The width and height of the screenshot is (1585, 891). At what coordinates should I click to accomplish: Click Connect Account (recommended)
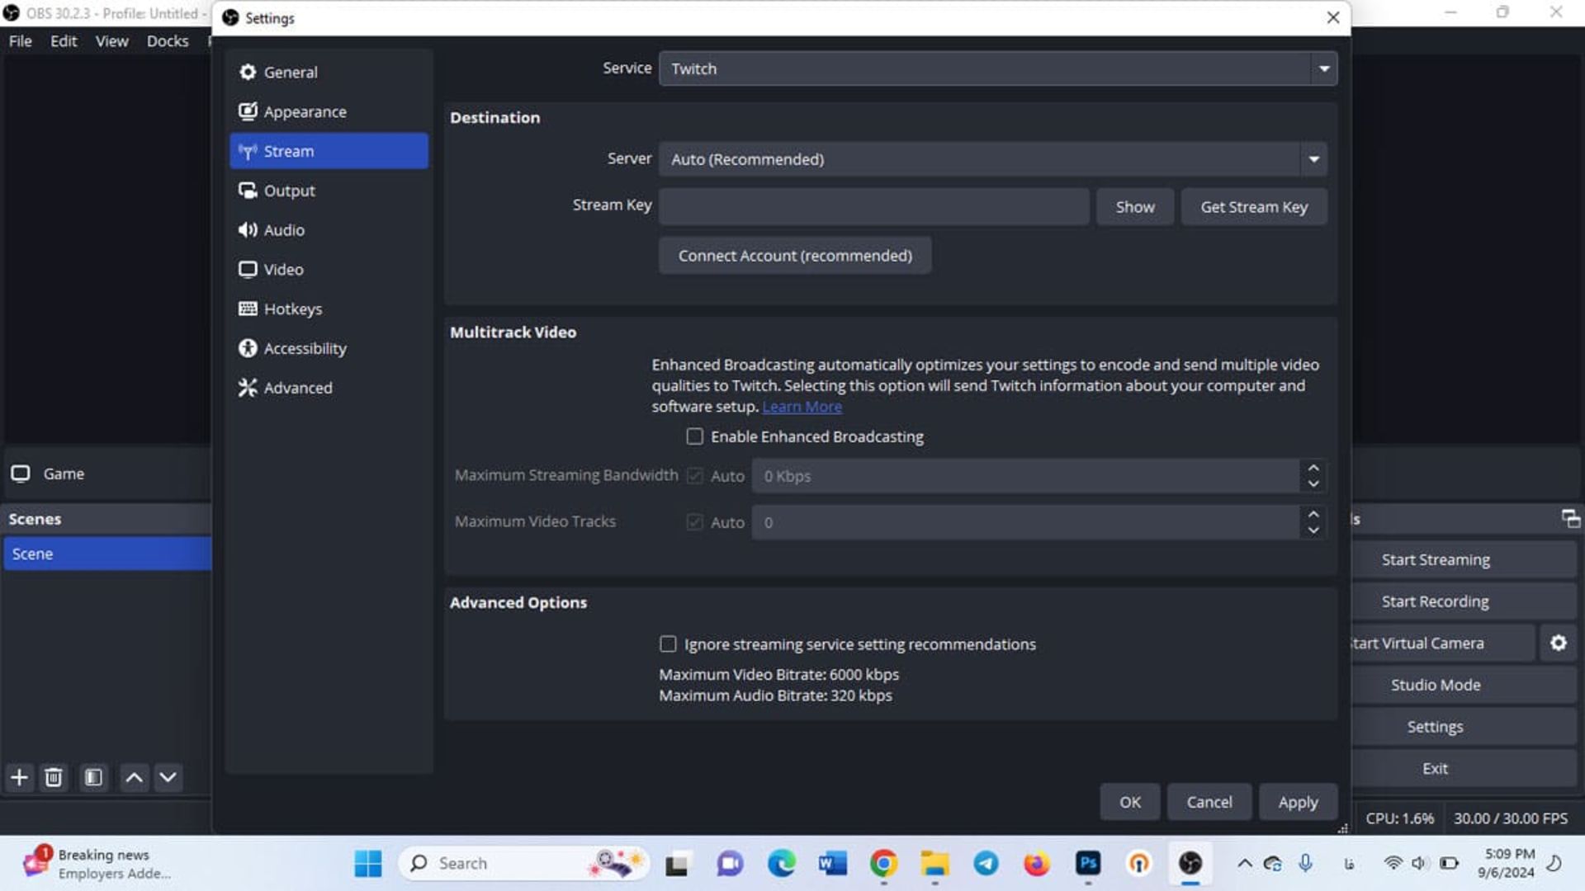coord(795,256)
